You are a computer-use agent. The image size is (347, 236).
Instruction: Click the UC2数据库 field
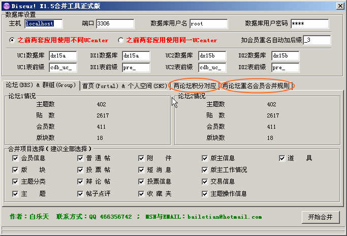(x=212, y=55)
